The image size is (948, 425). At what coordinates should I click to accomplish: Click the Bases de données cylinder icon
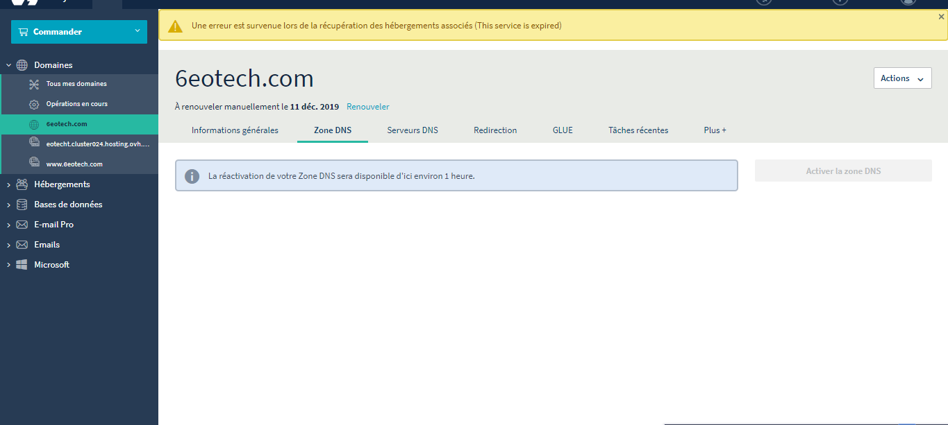tap(22, 205)
